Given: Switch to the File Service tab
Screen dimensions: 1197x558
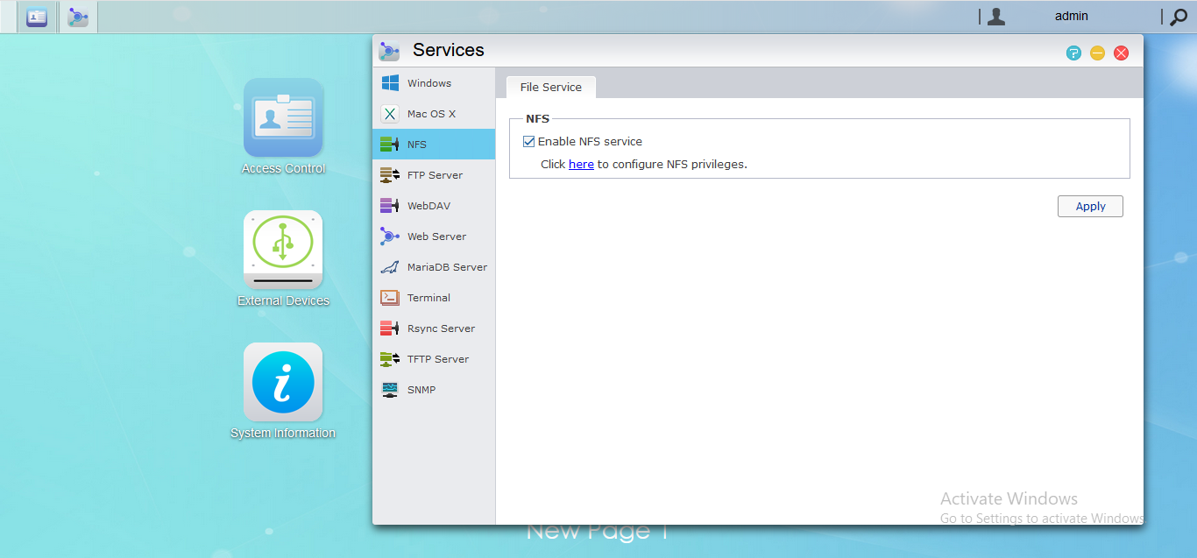Looking at the screenshot, I should click(x=550, y=87).
